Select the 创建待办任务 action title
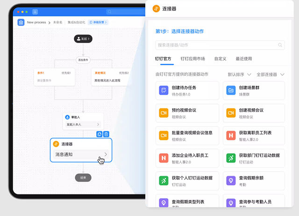This screenshot has height=216, width=299. (184, 88)
